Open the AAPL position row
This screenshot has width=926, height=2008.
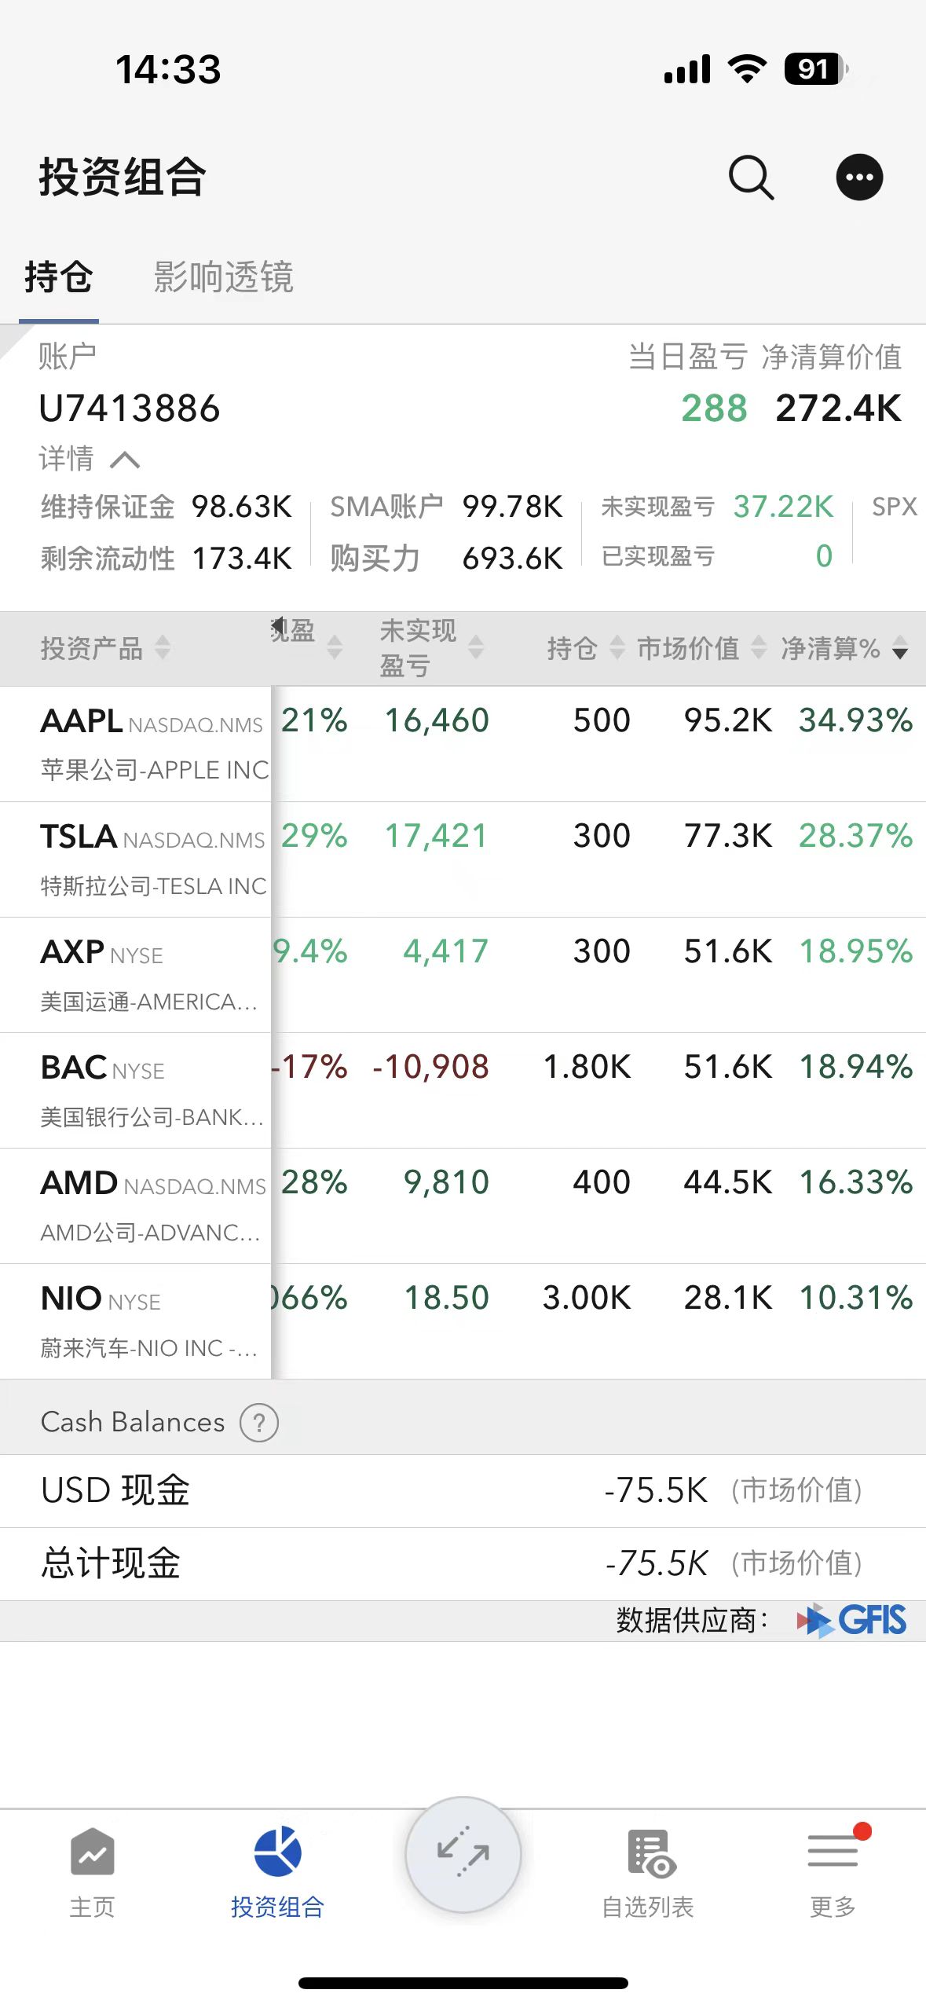[x=463, y=743]
